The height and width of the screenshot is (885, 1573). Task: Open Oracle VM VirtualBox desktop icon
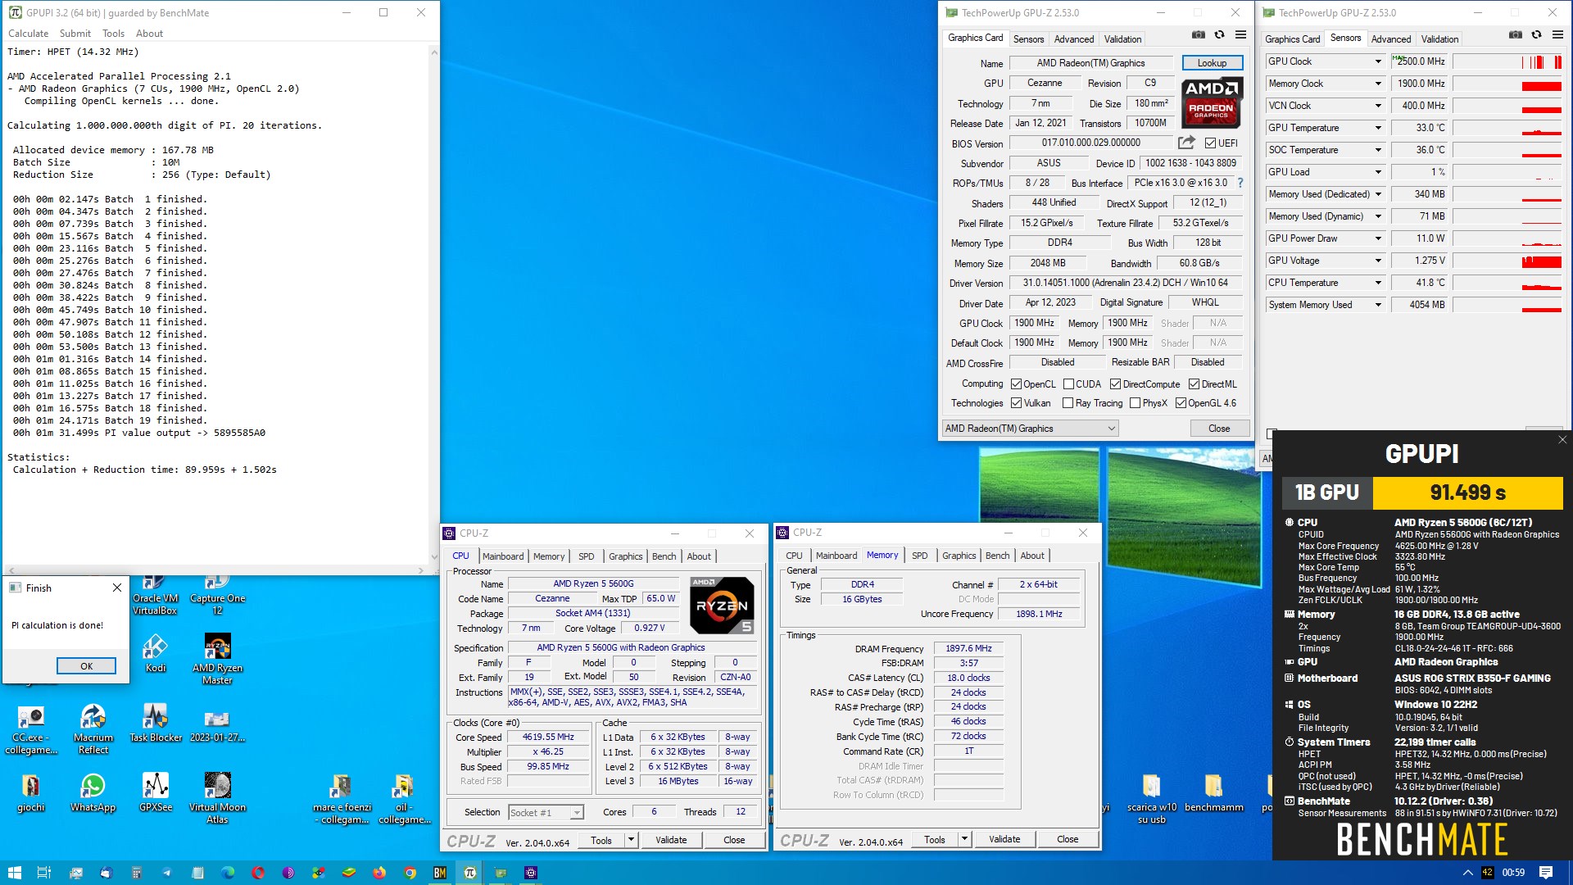coord(155,596)
